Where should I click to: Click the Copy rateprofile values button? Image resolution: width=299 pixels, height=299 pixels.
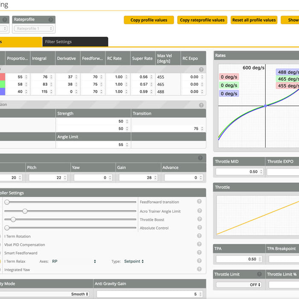[x=202, y=20]
